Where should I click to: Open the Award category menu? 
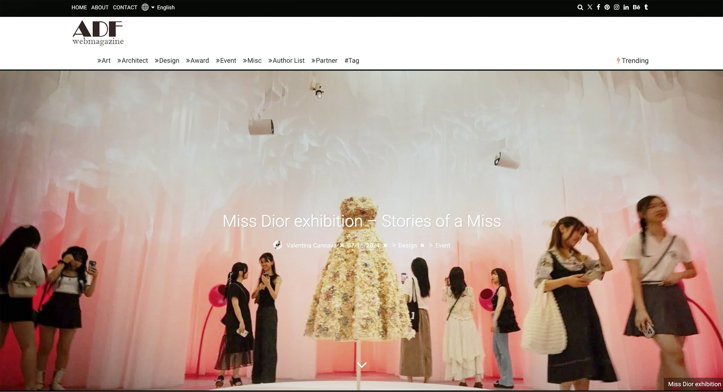click(197, 61)
